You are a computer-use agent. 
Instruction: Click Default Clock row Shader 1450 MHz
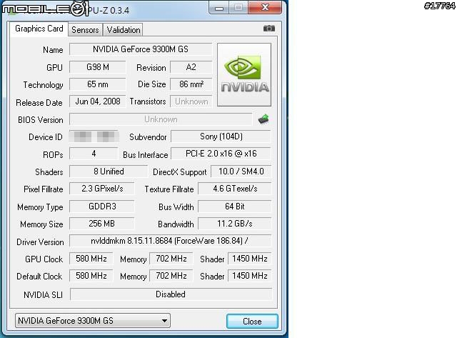(x=250, y=276)
